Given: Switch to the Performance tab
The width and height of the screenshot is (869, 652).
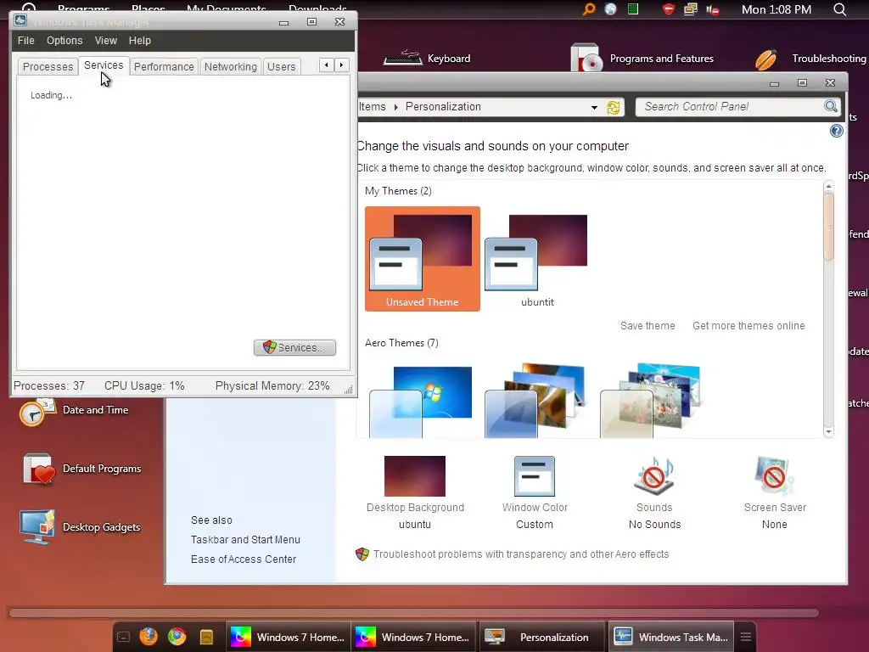Looking at the screenshot, I should click(x=164, y=66).
